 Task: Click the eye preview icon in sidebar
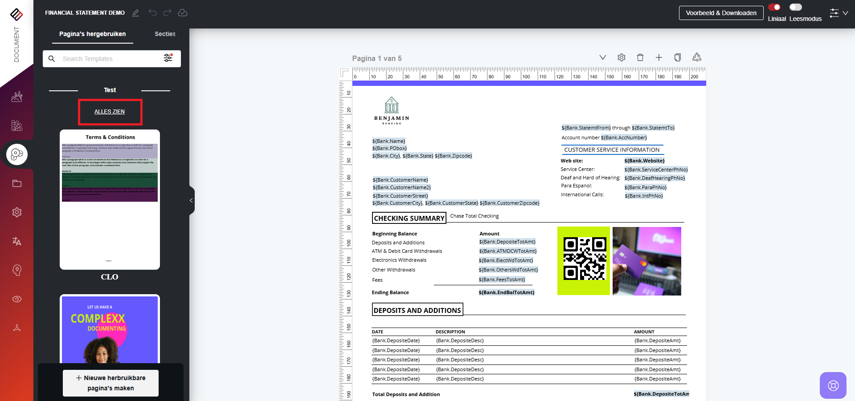(17, 299)
